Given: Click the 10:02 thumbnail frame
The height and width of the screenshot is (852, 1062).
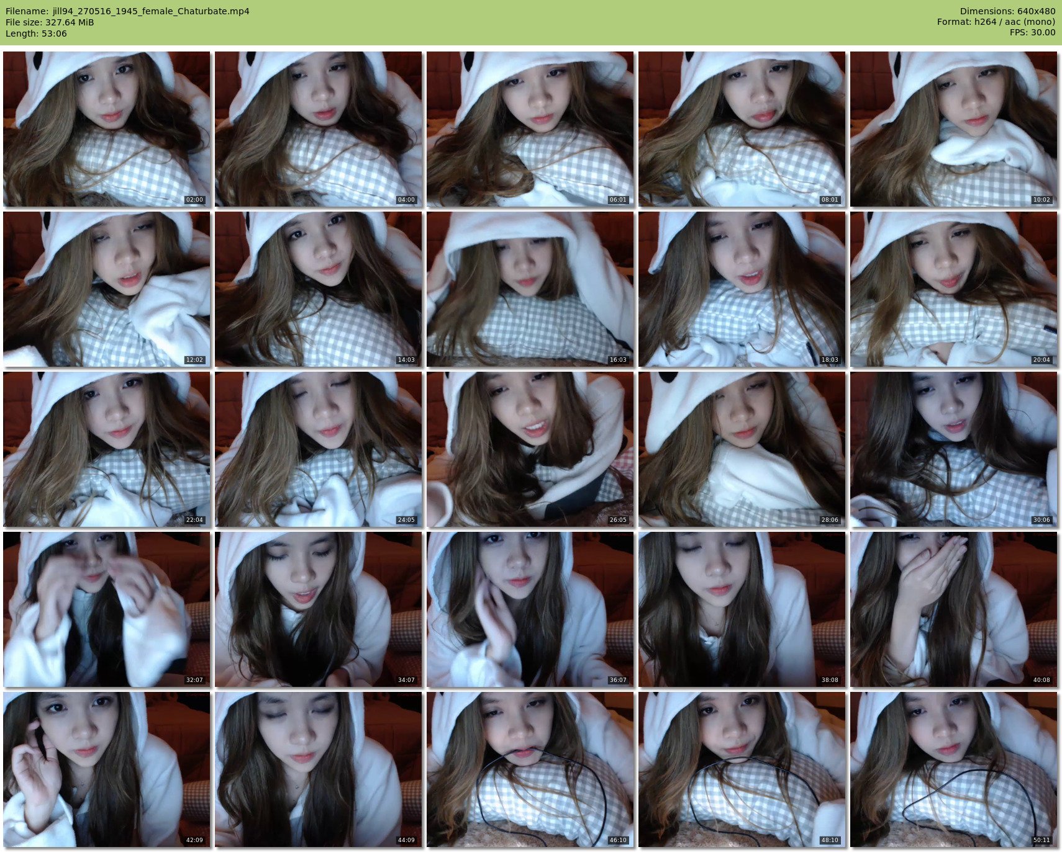Looking at the screenshot, I should pos(953,129).
